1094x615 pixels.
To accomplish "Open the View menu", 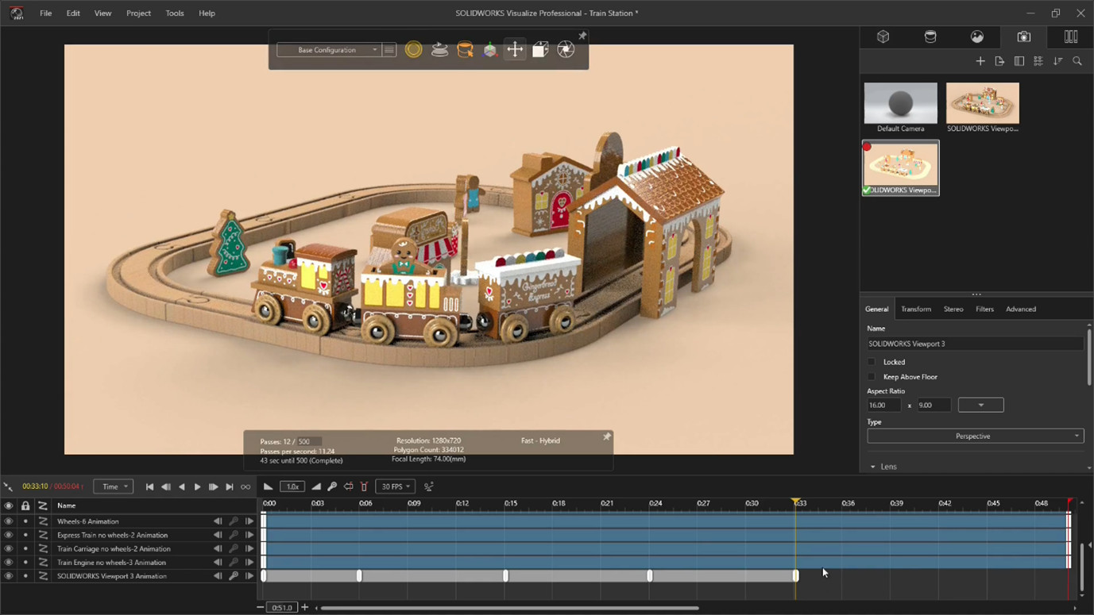I will pyautogui.click(x=102, y=13).
